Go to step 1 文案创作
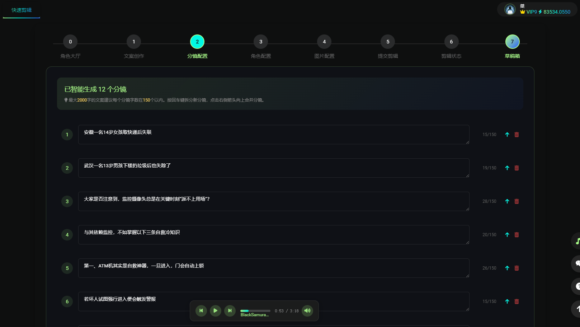Image resolution: width=580 pixels, height=327 pixels. pyautogui.click(x=134, y=42)
